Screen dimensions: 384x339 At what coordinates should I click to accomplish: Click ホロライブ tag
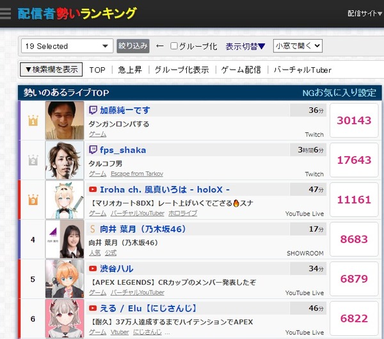point(182,214)
